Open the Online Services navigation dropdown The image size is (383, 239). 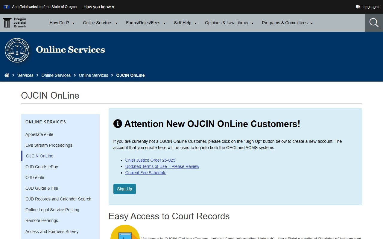(100, 23)
